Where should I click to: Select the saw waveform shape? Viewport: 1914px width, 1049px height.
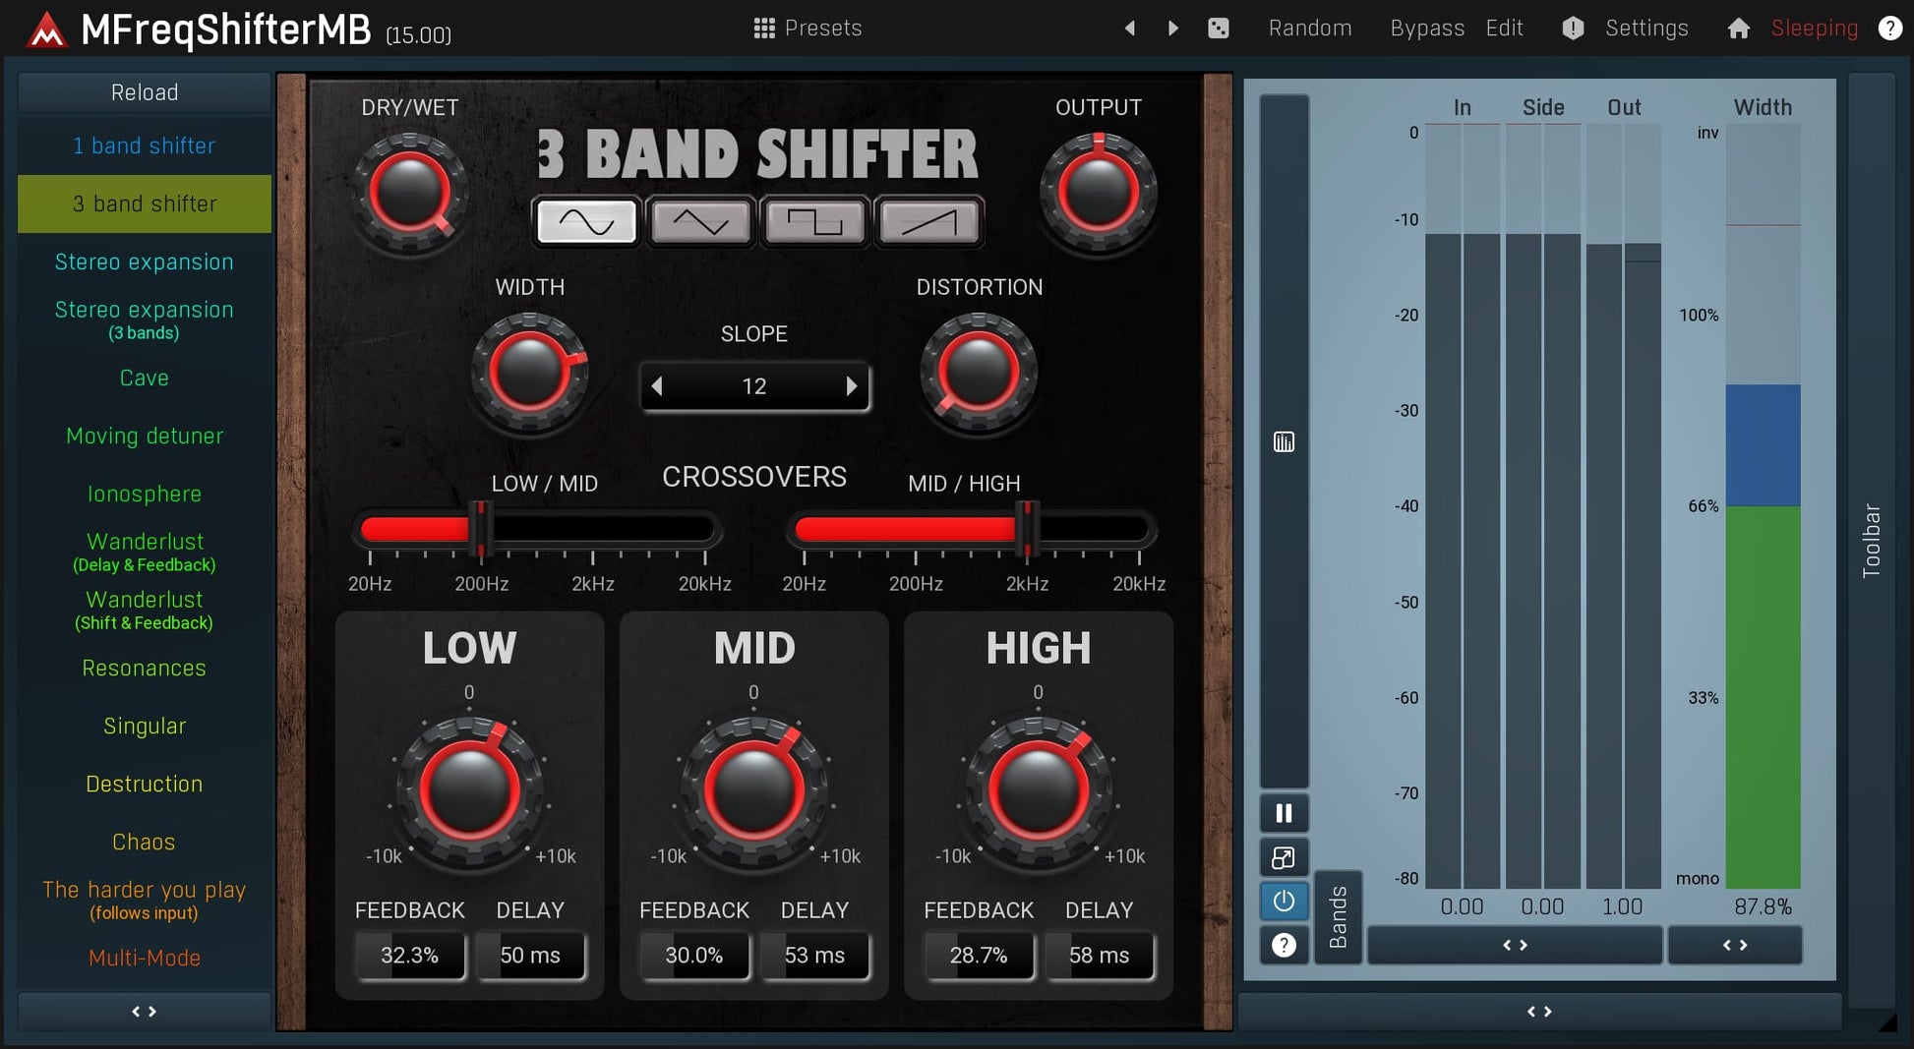[x=928, y=222]
